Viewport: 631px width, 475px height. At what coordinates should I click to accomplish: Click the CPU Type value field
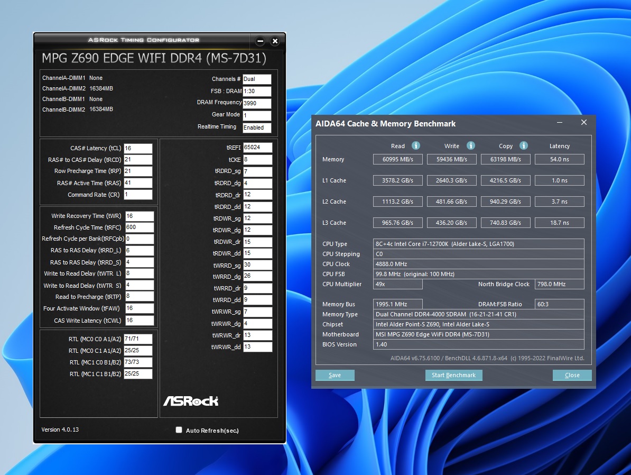point(478,244)
